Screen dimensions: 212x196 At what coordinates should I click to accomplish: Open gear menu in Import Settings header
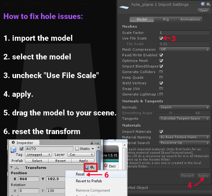tap(208, 4)
